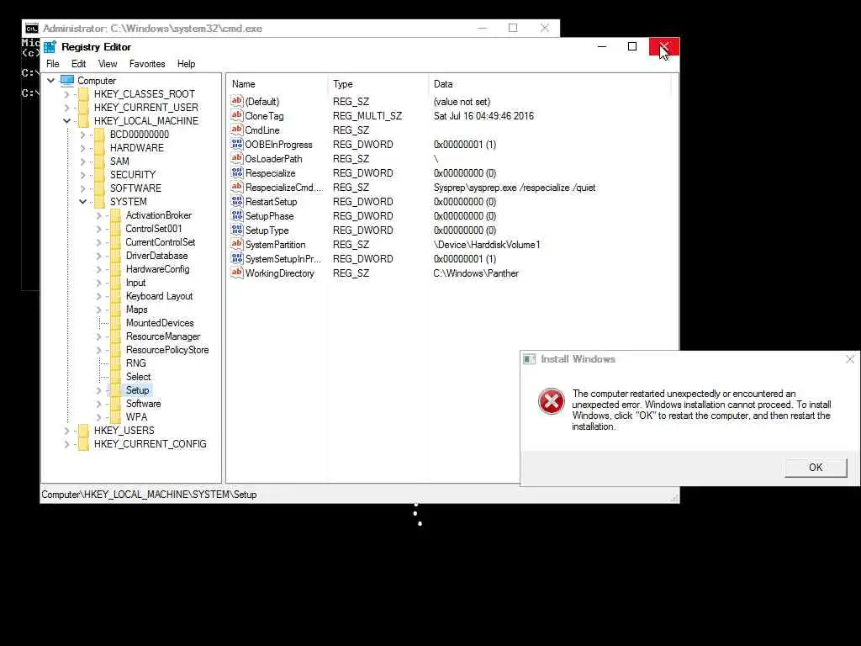Click the CmdLine string value icon
861x646 pixels.
click(236, 130)
